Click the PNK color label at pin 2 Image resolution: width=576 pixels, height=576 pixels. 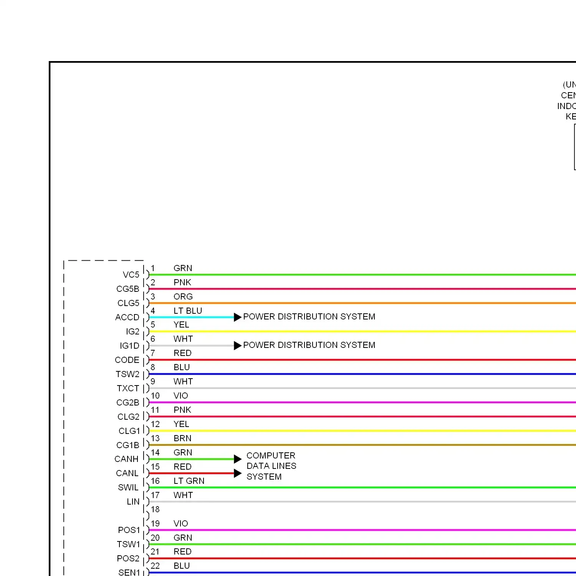[x=182, y=283]
